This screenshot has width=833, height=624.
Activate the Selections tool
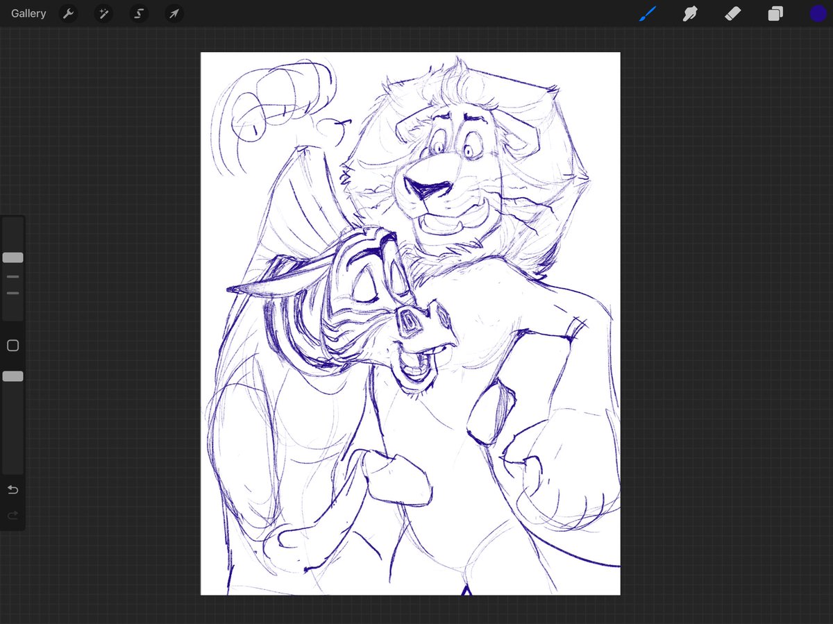point(139,13)
